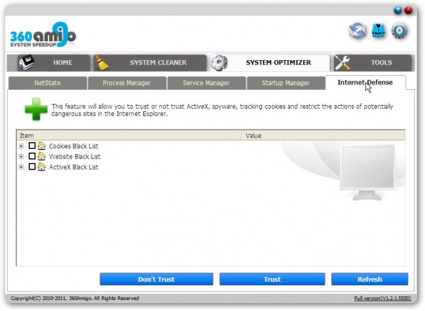
Task: Select the Cookies Black List row text
Action: pos(73,146)
